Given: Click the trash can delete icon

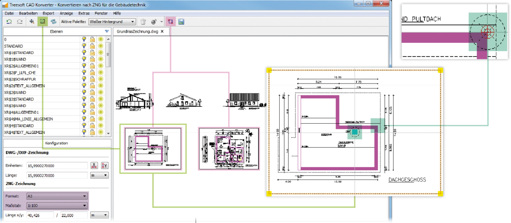Looking at the screenshot, I should [143, 22].
